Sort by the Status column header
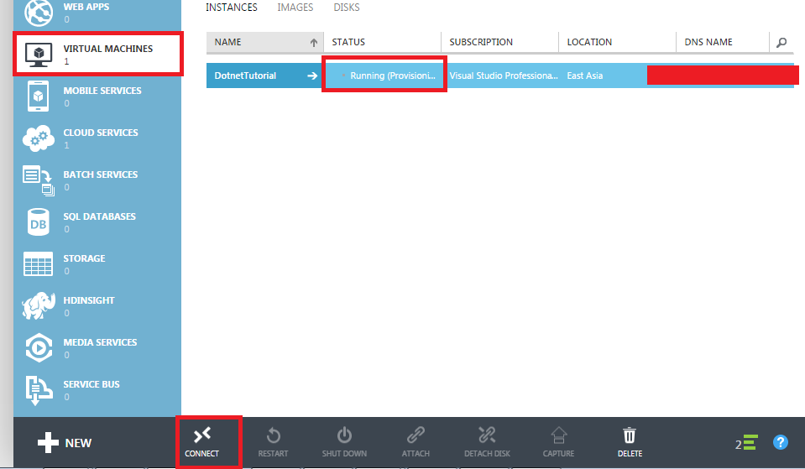Screen dimensions: 805x469 [x=383, y=42]
